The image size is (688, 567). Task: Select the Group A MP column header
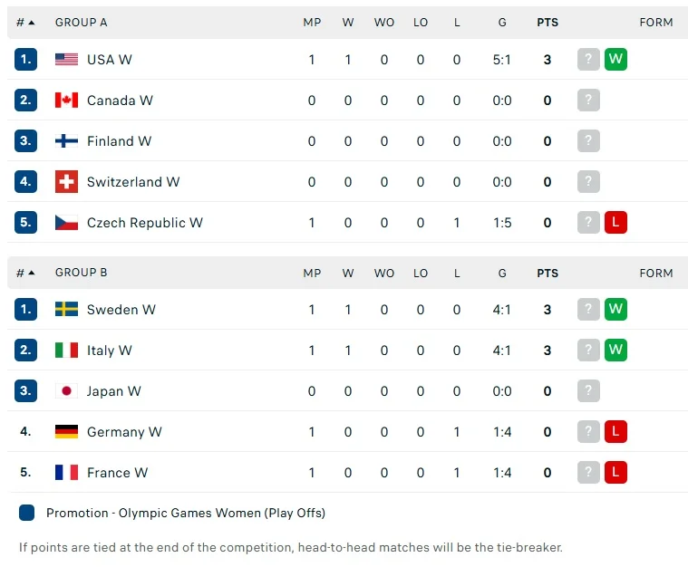[x=312, y=23]
